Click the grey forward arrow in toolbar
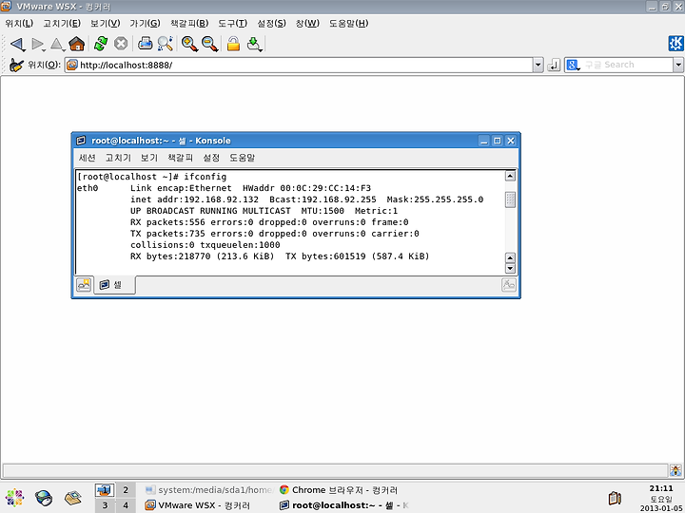This screenshot has width=685, height=513. [38, 44]
